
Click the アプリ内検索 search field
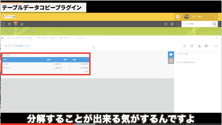point(196,24)
